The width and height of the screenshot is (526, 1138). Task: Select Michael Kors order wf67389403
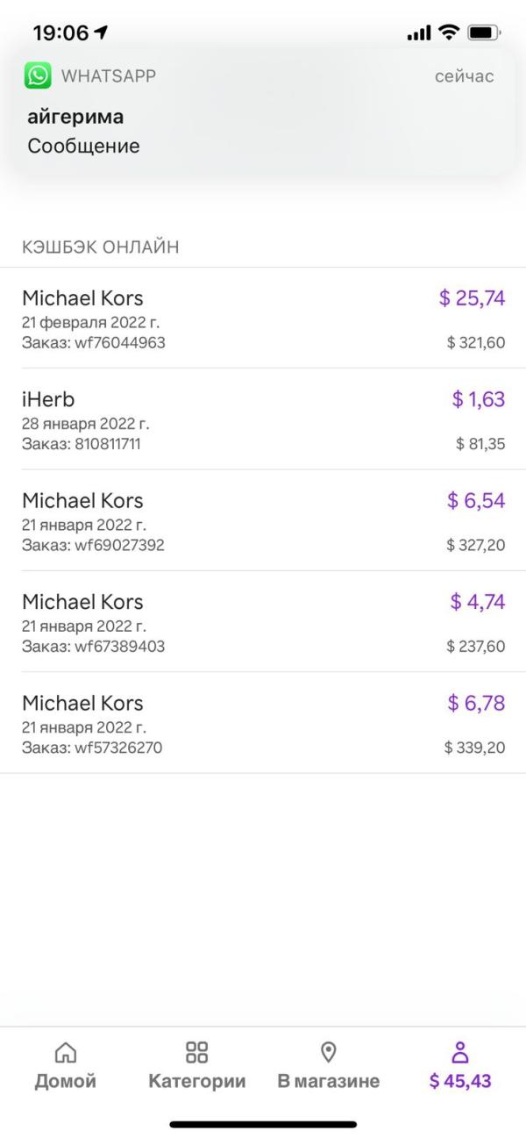[x=263, y=621]
